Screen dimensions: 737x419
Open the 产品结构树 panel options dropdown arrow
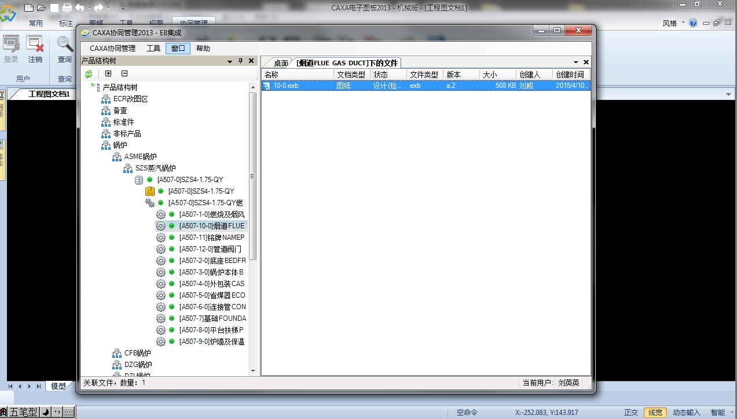click(230, 61)
